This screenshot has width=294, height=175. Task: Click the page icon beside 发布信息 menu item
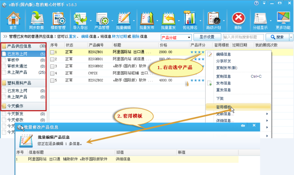click(209, 83)
